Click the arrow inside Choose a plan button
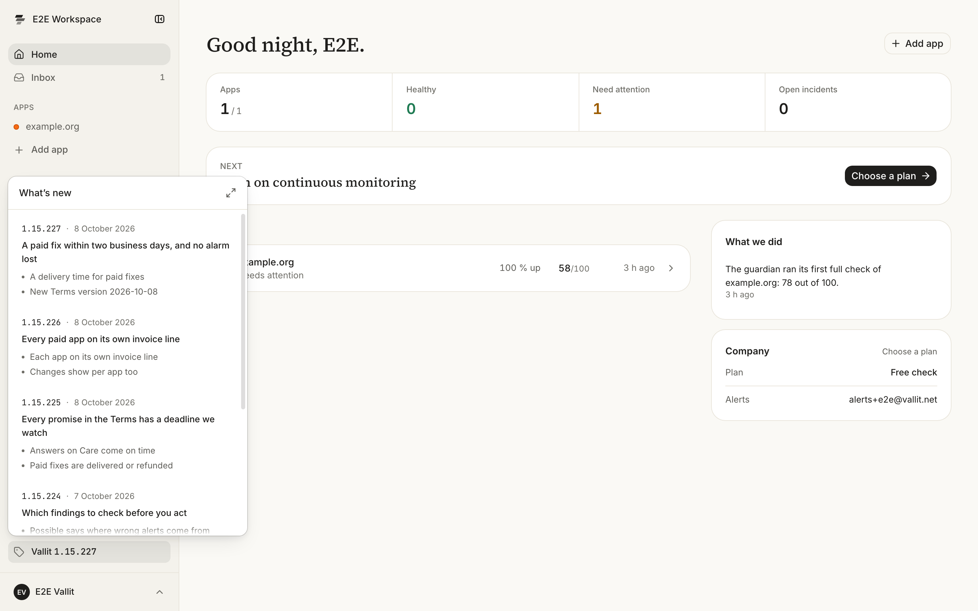 925,176
